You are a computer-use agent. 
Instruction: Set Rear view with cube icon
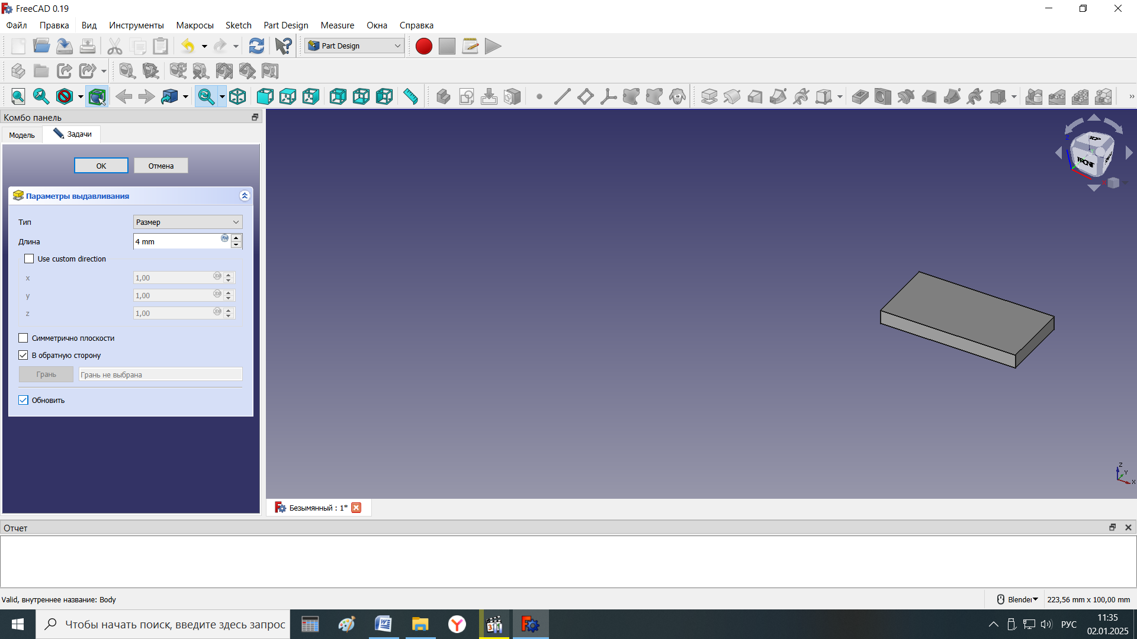pos(338,96)
